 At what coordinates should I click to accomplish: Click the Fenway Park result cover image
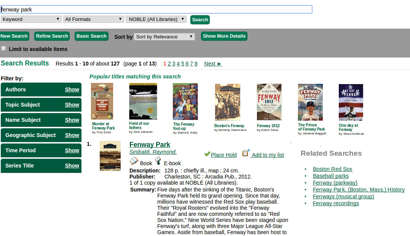pyautogui.click(x=110, y=156)
